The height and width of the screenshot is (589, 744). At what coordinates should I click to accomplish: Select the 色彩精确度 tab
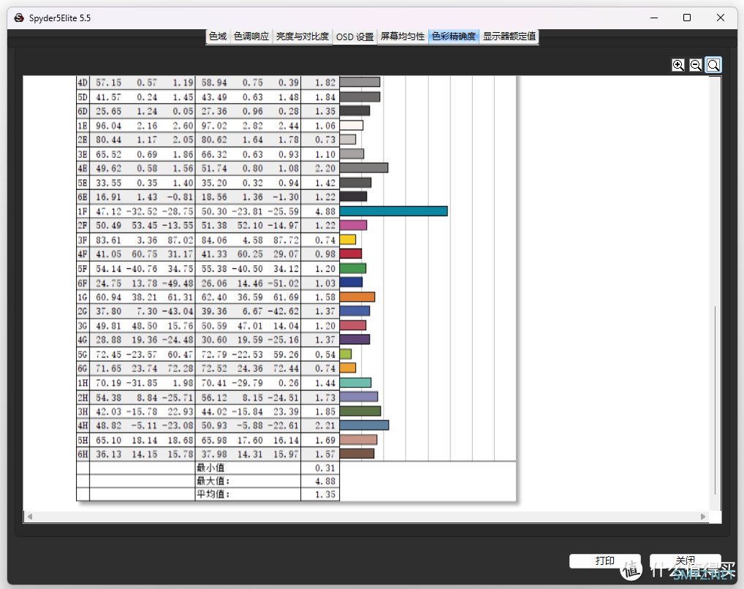454,36
